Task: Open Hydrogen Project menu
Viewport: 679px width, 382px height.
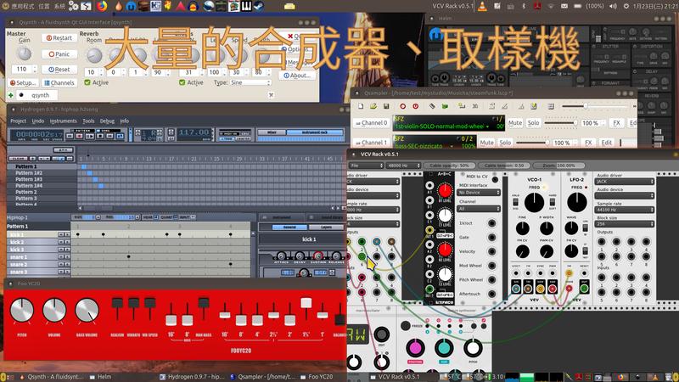Action: click(18, 121)
